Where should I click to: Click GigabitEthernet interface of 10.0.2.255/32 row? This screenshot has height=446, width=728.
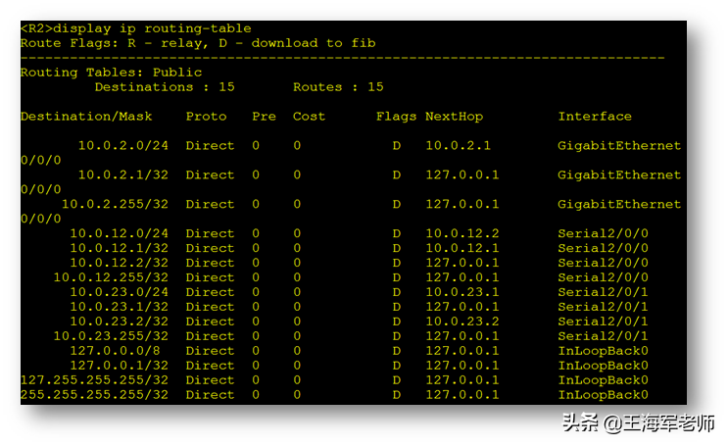click(x=619, y=204)
